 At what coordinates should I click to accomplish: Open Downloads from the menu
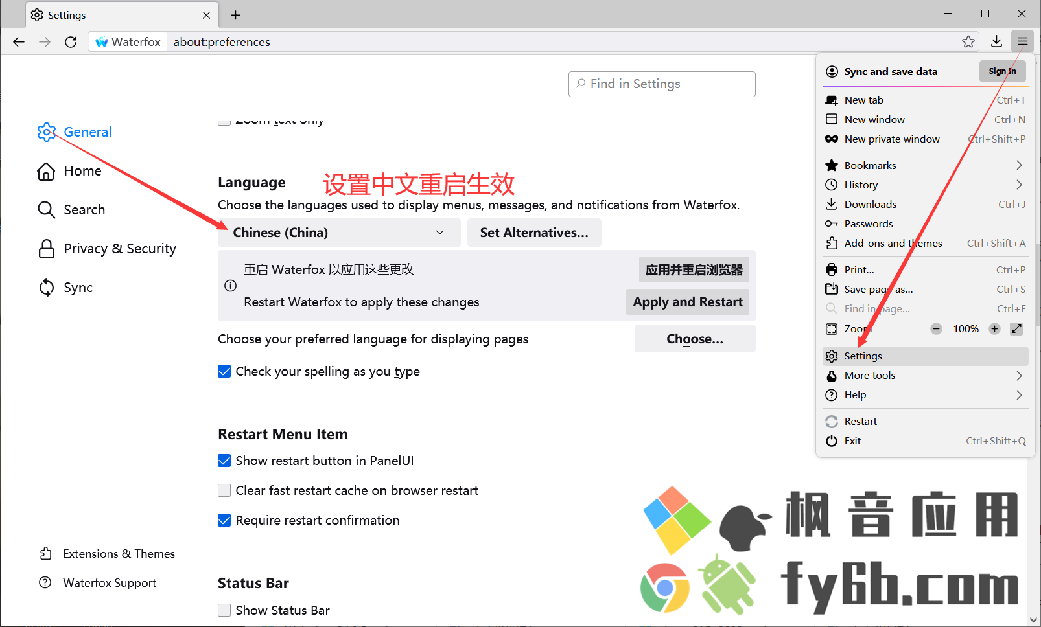[x=926, y=205]
